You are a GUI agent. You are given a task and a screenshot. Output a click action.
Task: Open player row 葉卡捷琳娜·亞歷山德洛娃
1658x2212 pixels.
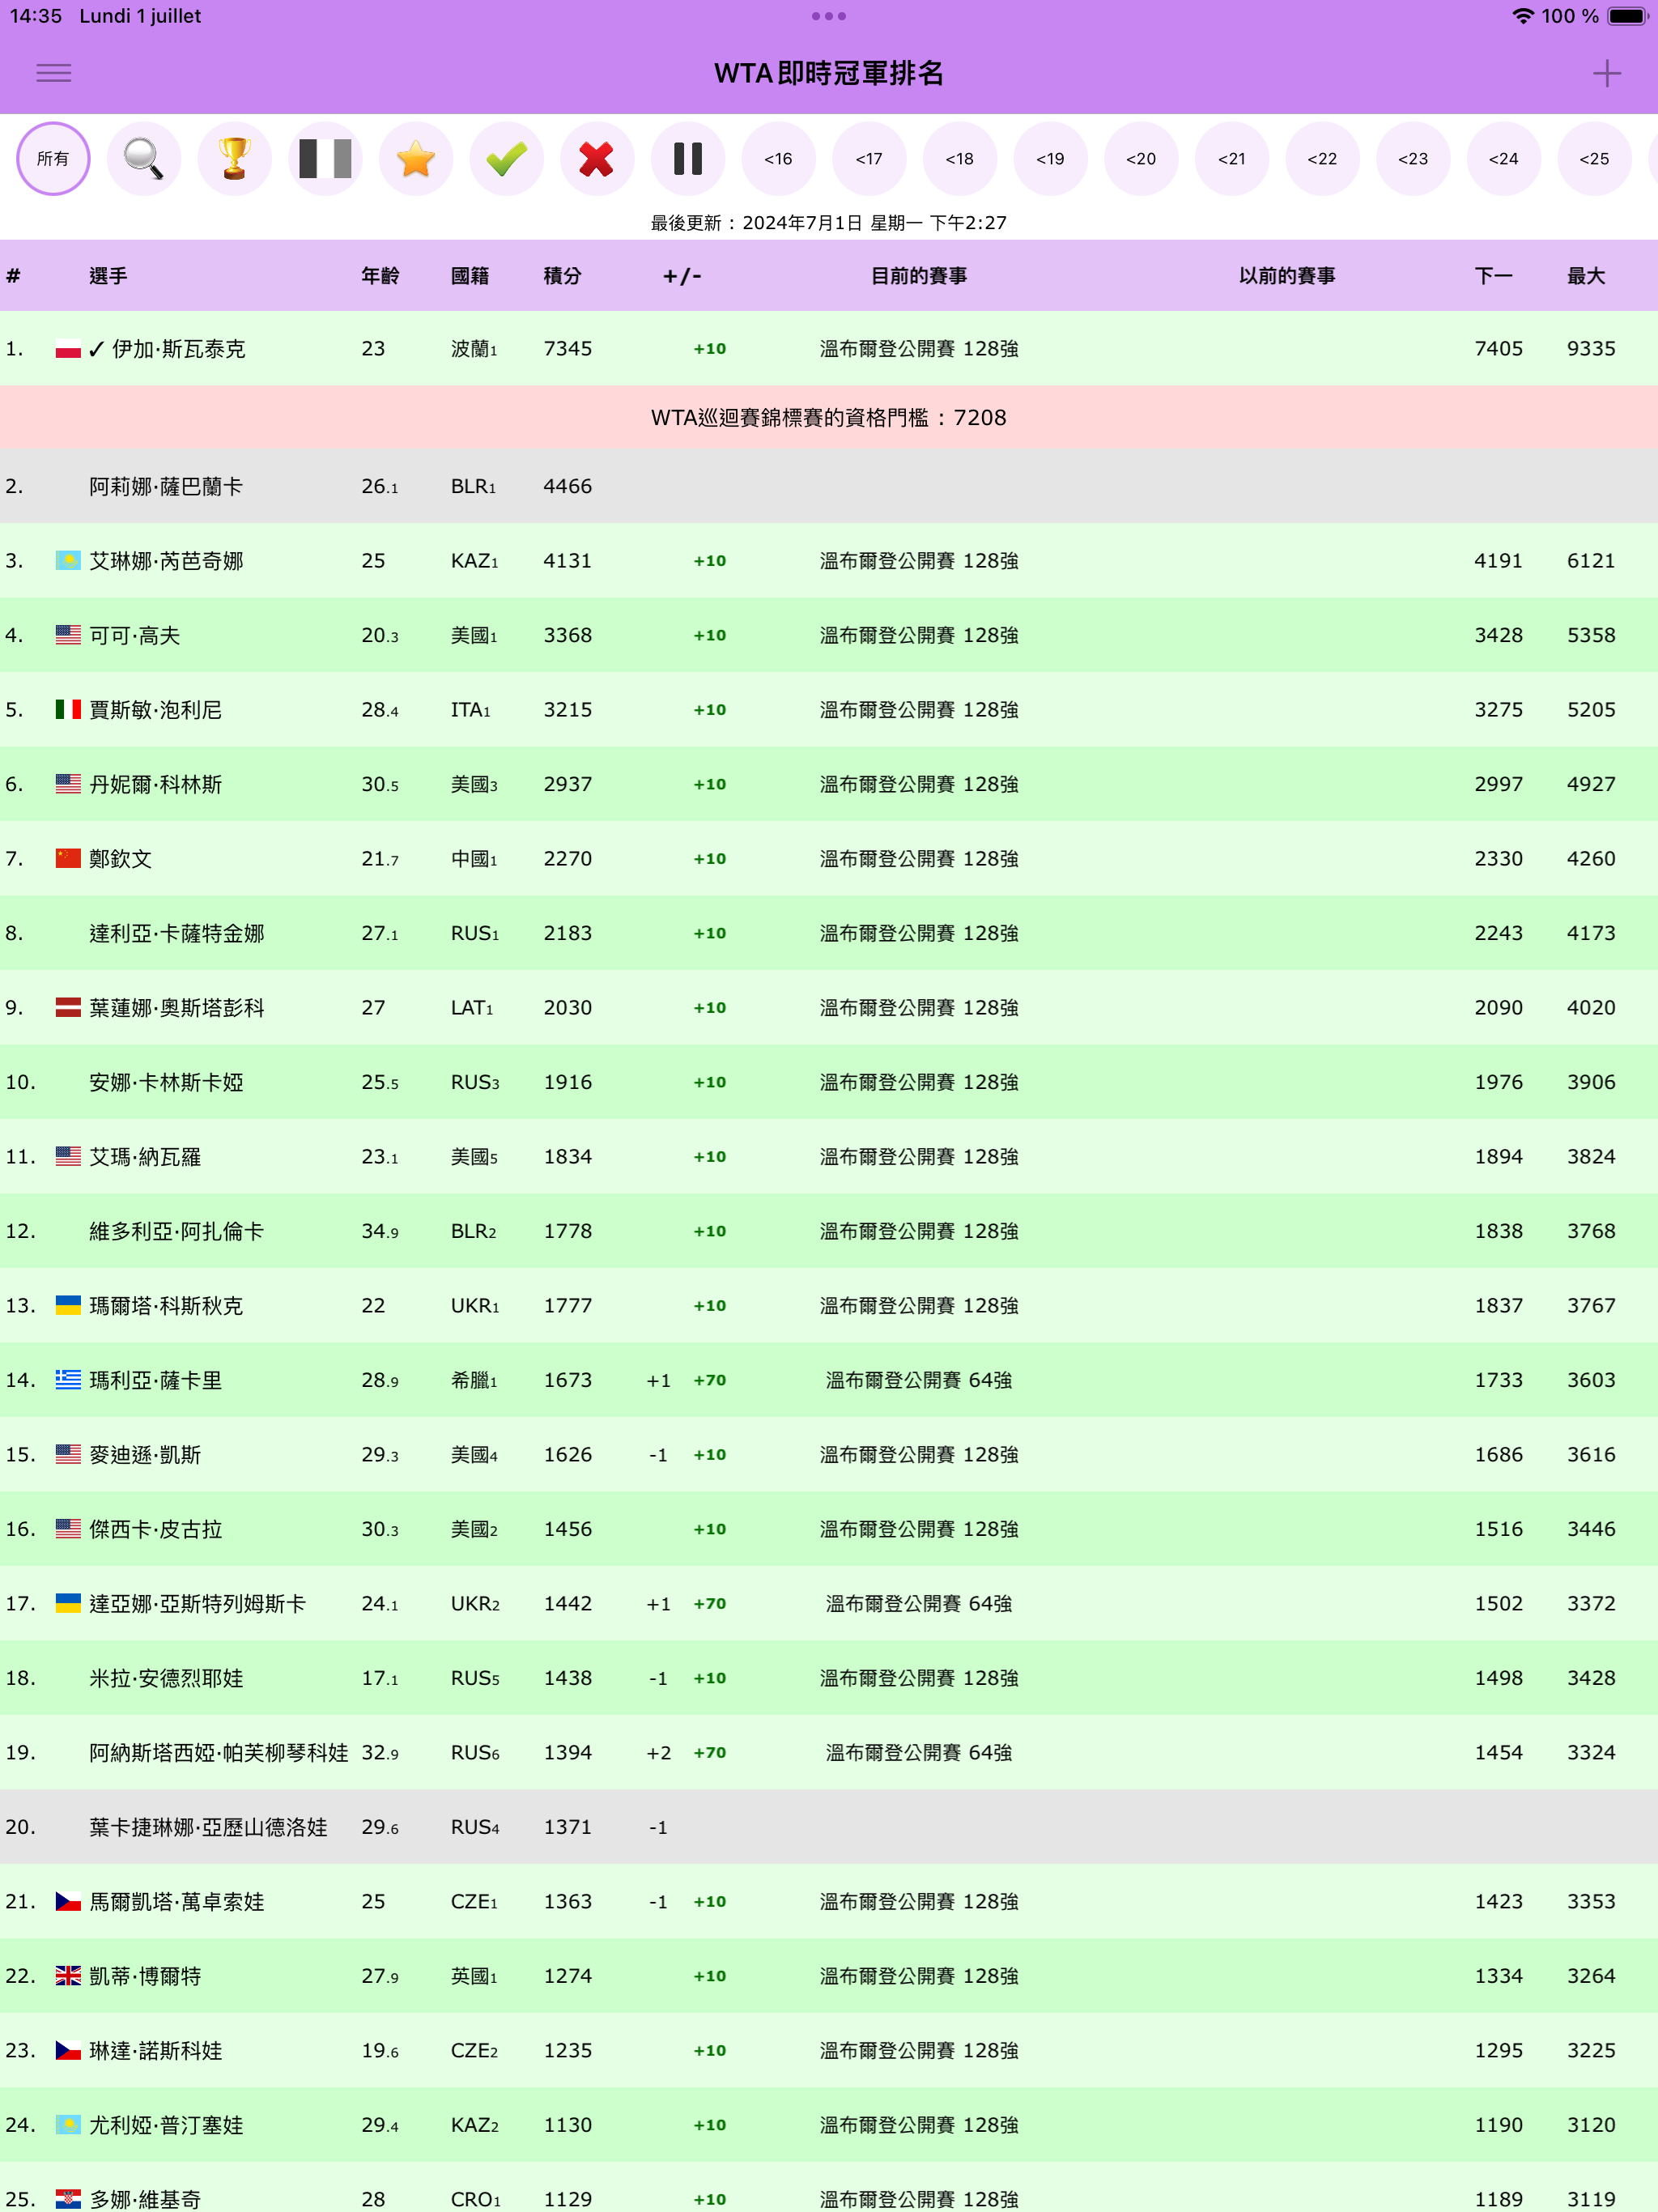click(x=829, y=1827)
